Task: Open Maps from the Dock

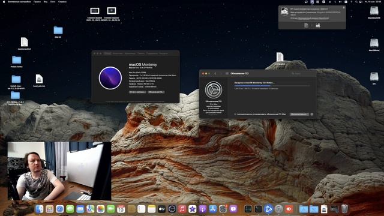Action: (x=91, y=209)
